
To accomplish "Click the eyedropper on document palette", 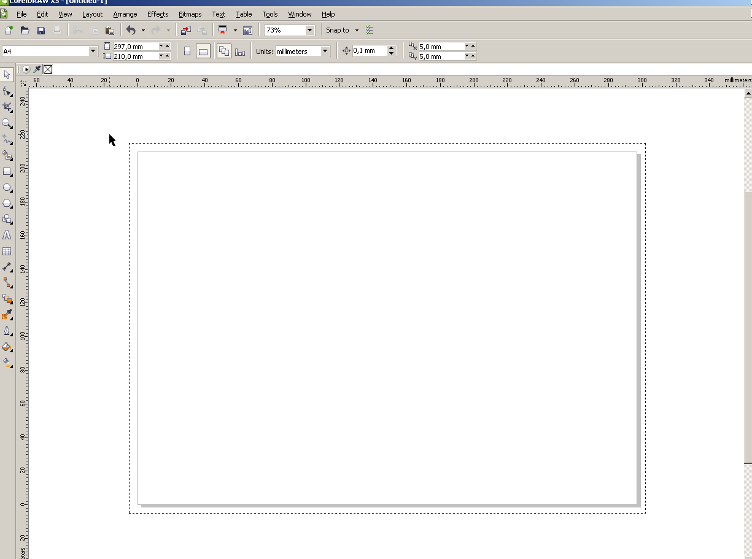I will tap(37, 69).
